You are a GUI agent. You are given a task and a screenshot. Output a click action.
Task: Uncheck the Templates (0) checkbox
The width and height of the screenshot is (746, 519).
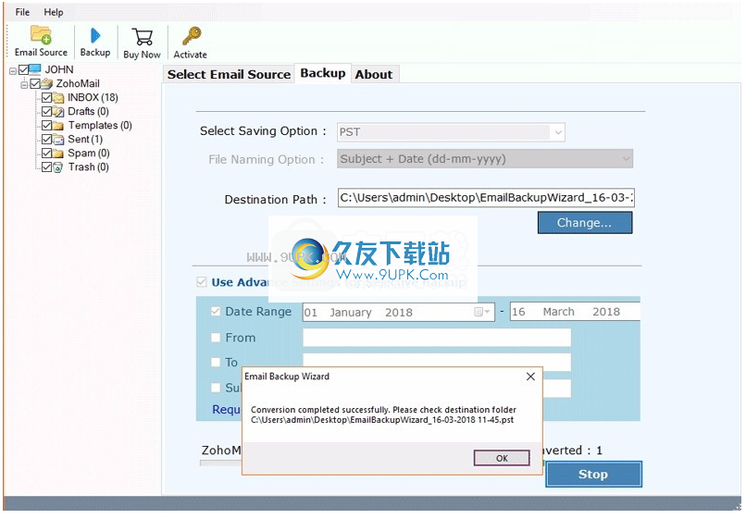click(46, 125)
